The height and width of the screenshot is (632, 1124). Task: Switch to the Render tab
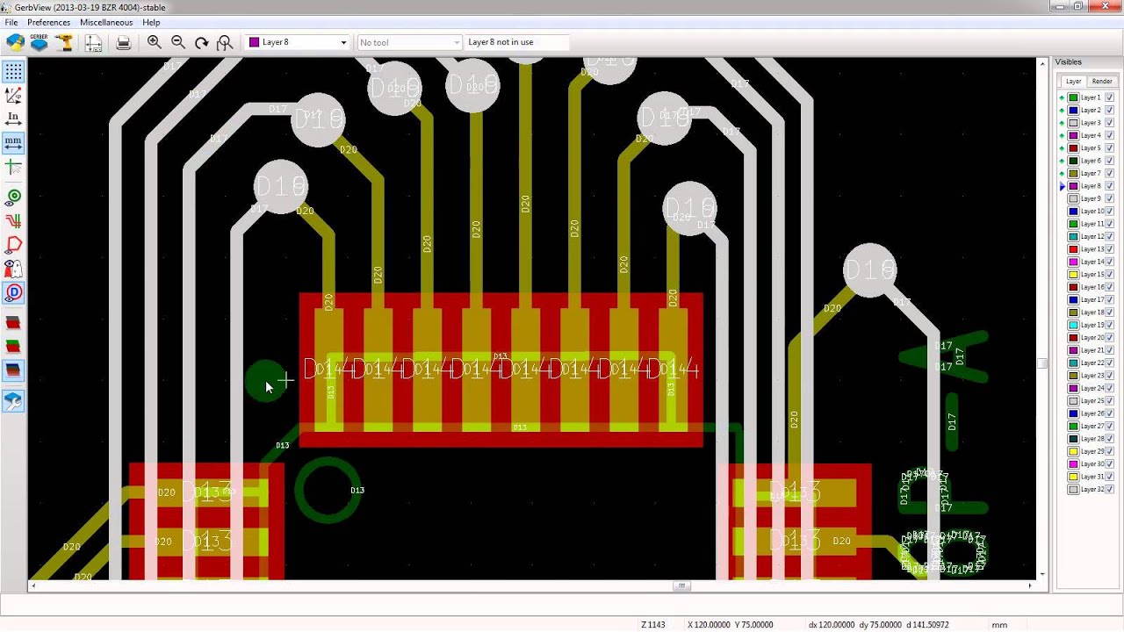click(x=1102, y=81)
